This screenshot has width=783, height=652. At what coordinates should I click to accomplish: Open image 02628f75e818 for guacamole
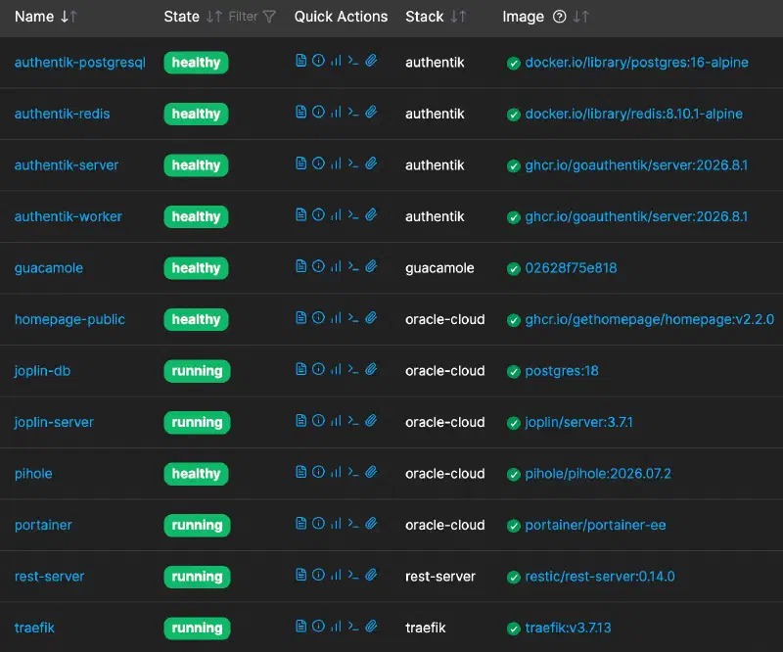pyautogui.click(x=571, y=268)
